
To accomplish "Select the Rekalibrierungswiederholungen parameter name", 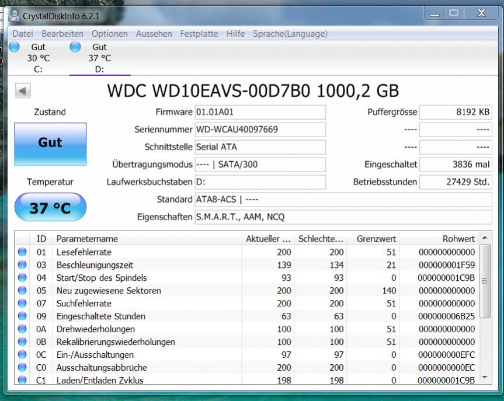I will click(116, 342).
